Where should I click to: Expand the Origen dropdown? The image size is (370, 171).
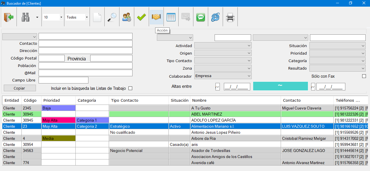click(223, 53)
